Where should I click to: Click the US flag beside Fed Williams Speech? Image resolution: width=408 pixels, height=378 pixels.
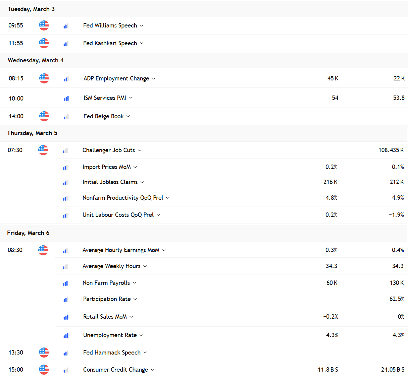[x=44, y=25]
